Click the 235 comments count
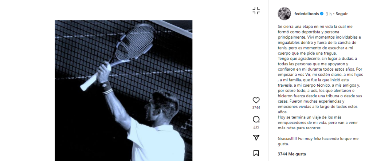 [x=256, y=127]
